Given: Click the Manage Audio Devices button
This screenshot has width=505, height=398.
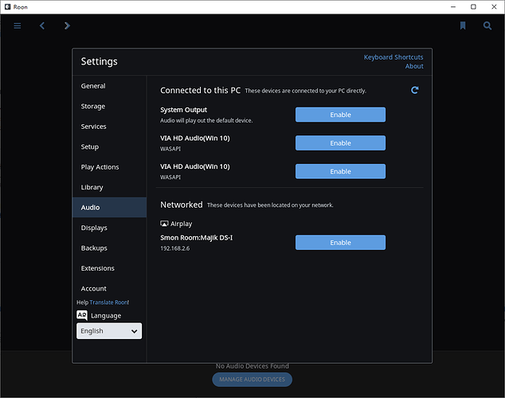Looking at the screenshot, I should tap(252, 380).
